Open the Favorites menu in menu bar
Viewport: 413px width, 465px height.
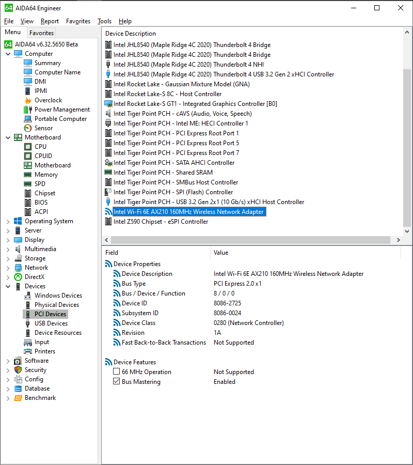[78, 21]
